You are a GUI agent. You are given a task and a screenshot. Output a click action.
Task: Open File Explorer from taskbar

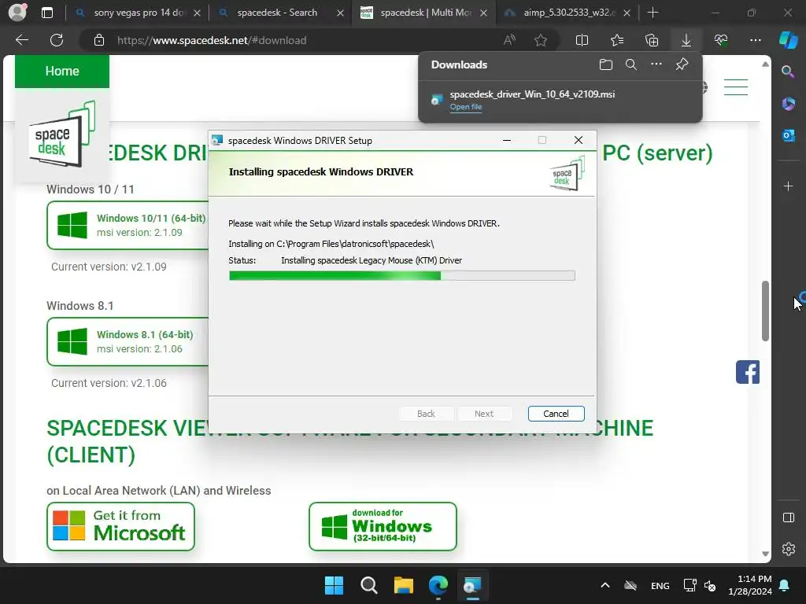coord(404,585)
